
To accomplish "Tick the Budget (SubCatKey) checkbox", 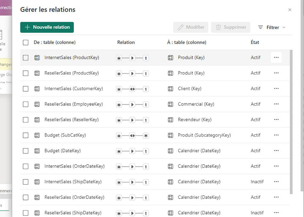I will pos(26,135).
